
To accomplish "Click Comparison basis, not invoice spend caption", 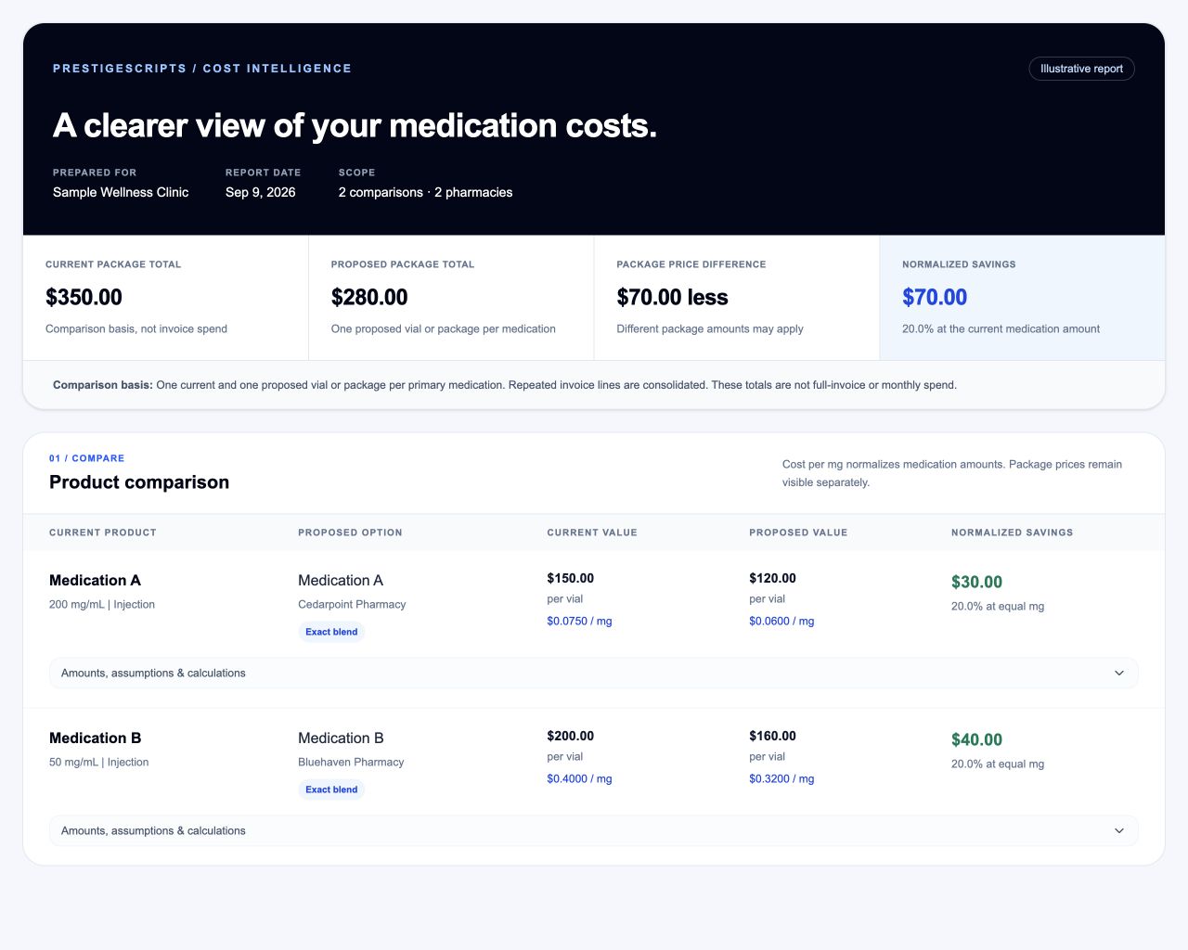I will (x=136, y=328).
